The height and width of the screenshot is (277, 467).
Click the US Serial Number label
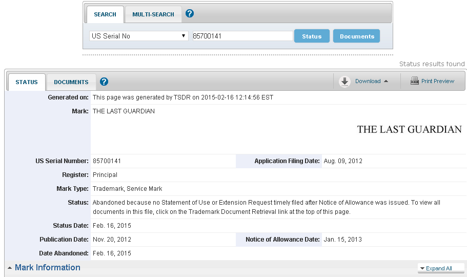click(x=62, y=161)
